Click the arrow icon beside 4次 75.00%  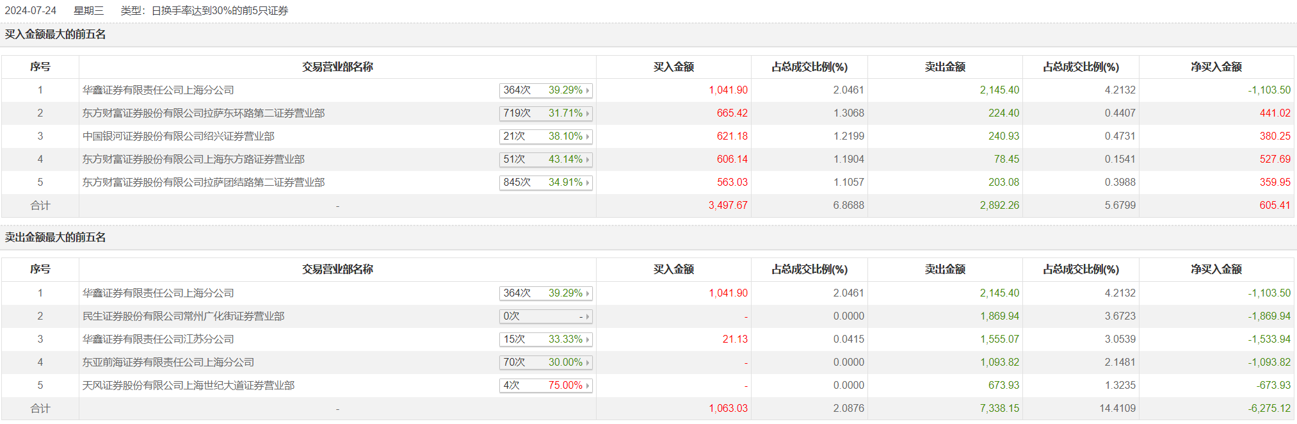point(587,386)
